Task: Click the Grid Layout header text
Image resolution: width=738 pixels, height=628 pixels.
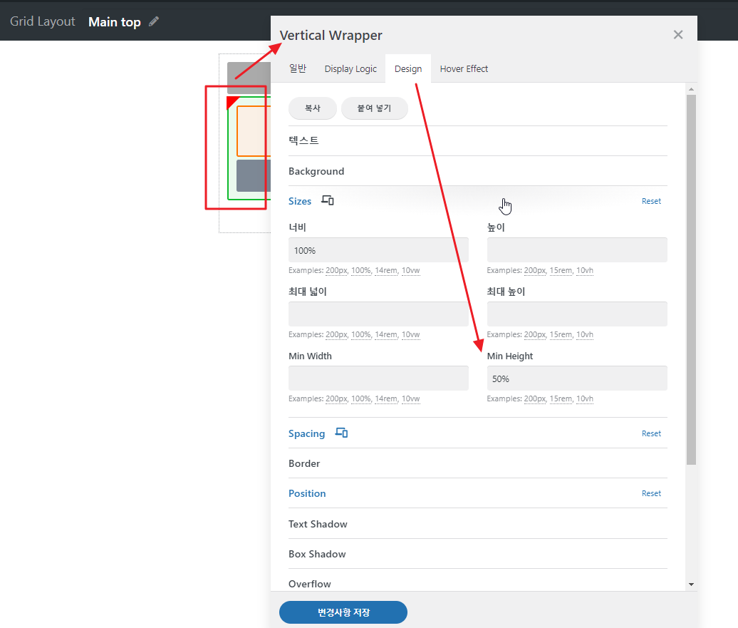Action: point(42,21)
